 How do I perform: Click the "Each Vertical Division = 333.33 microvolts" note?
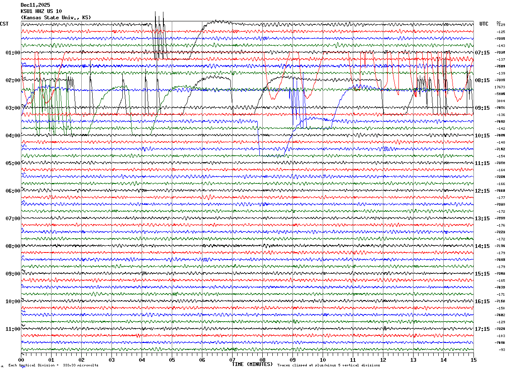point(53,366)
